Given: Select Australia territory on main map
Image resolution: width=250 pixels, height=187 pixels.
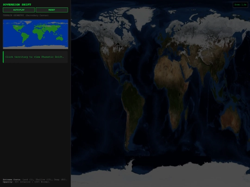Looking at the screenshot, I should pyautogui.click(x=231, y=119).
